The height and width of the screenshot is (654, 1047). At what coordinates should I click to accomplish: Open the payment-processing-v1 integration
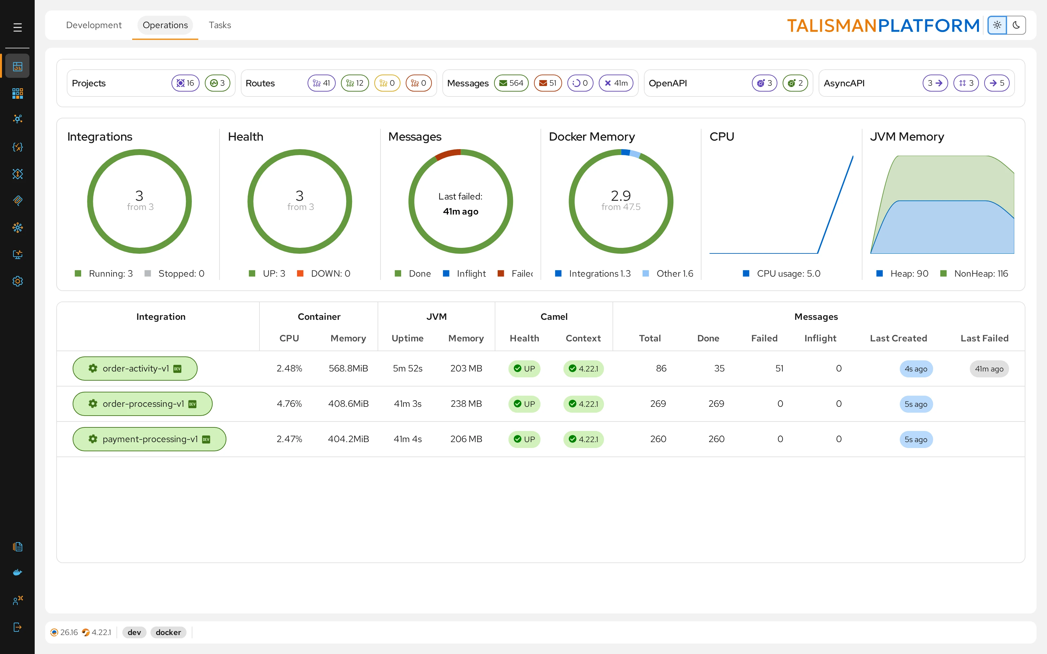pos(149,439)
